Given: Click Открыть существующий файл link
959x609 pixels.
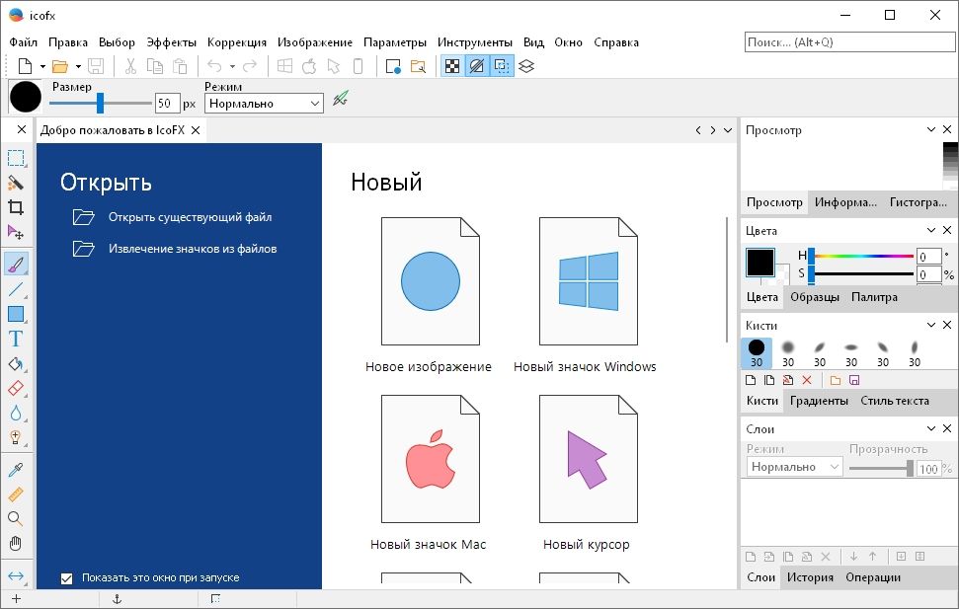Looking at the screenshot, I should pos(190,217).
